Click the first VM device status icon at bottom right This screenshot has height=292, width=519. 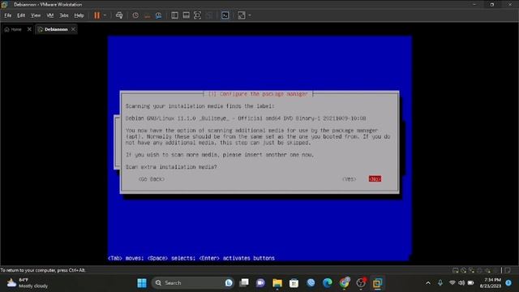(x=456, y=270)
